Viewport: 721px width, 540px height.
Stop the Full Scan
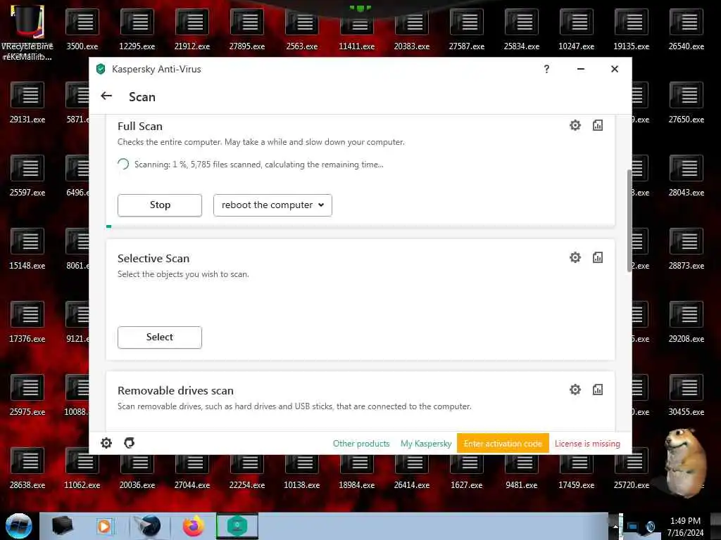coord(160,205)
